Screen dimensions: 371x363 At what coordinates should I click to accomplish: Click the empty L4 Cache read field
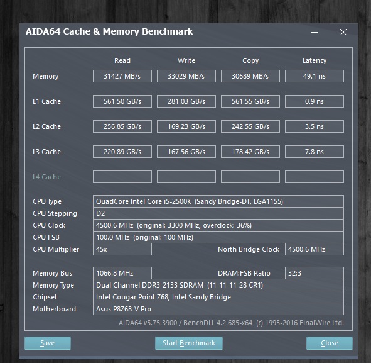click(122, 177)
